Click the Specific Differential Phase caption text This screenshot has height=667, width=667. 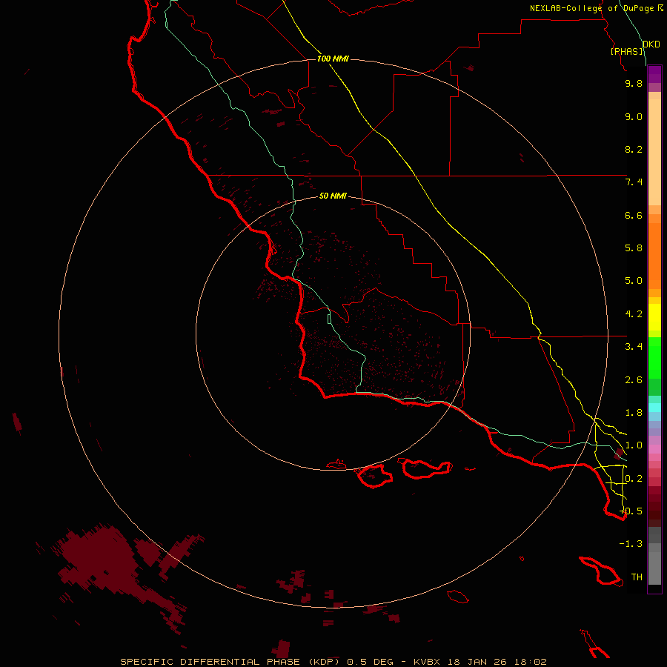pyautogui.click(x=333, y=662)
